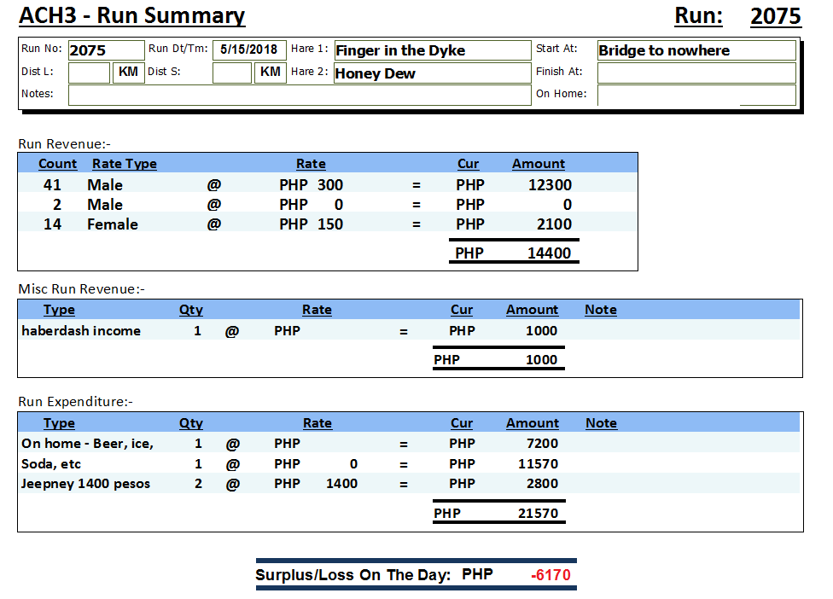
Task: Click the Rate Type column header
Action: coord(125,164)
